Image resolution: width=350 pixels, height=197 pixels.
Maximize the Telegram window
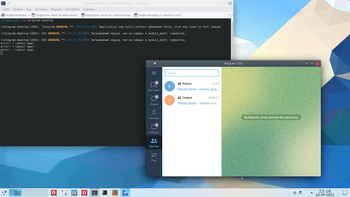pyautogui.click(x=312, y=63)
